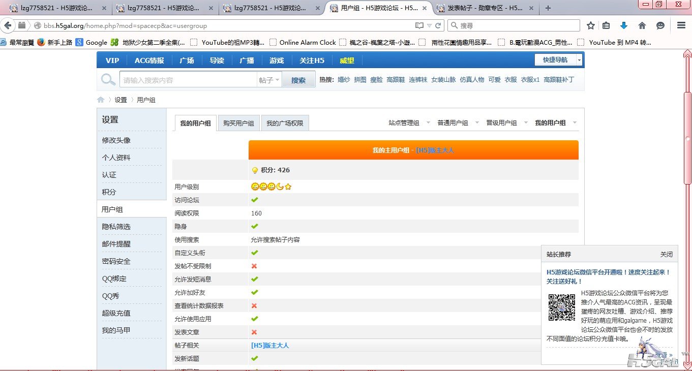Click the lightbulb icon beside 积分: 426
This screenshot has width=692, height=371.
(x=255, y=170)
